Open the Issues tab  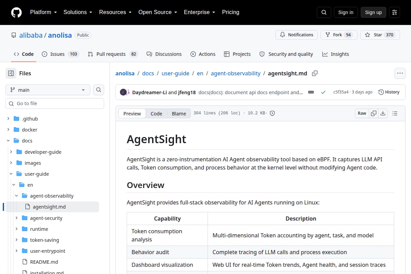point(60,54)
